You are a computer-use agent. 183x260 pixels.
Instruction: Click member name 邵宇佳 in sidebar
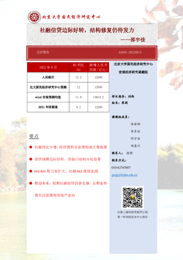coord(135,139)
